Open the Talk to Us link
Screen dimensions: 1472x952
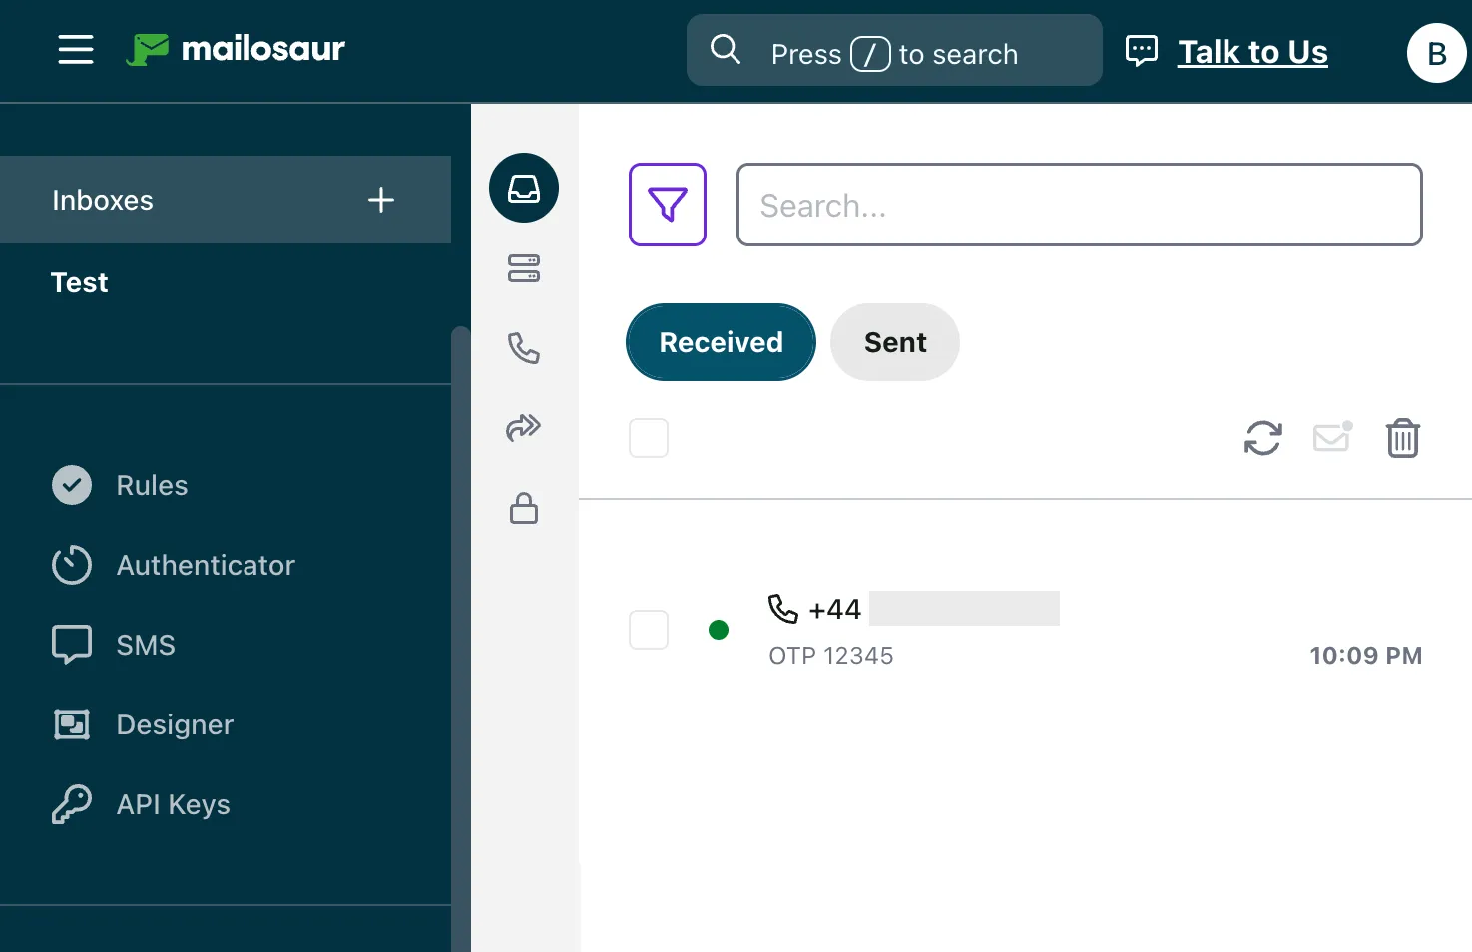click(1253, 52)
